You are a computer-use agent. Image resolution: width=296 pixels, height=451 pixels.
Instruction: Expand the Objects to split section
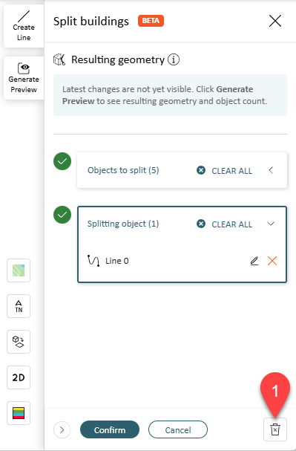pyautogui.click(x=271, y=170)
